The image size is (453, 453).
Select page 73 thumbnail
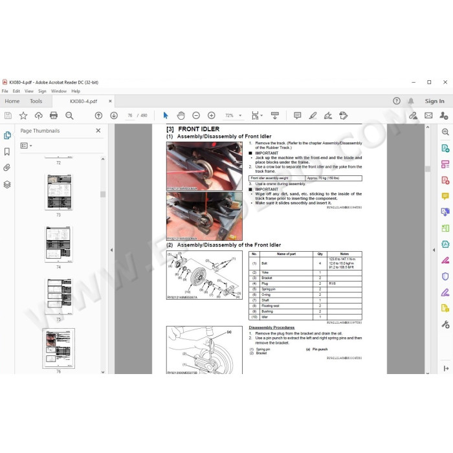[x=59, y=192]
